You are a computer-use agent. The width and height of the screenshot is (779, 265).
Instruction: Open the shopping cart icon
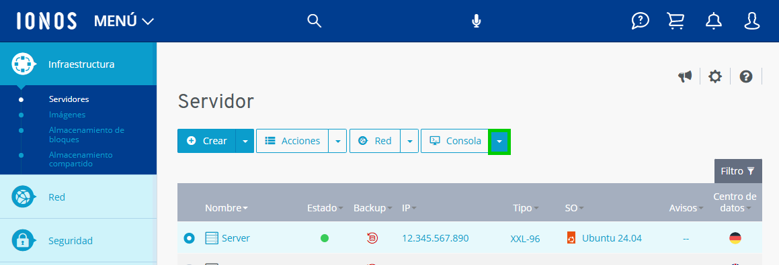675,21
